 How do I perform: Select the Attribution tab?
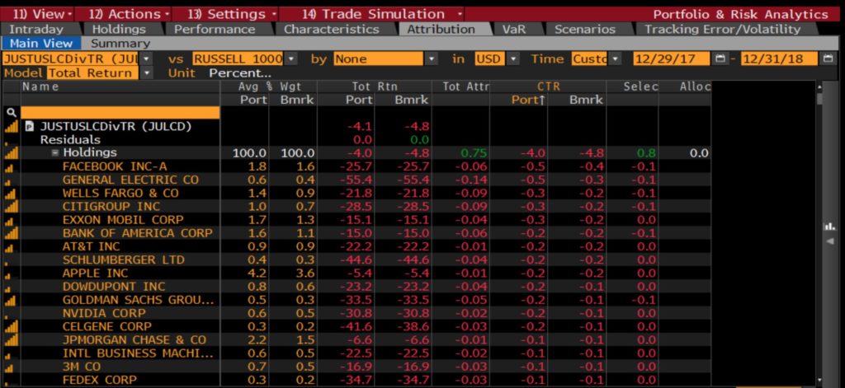tap(441, 30)
